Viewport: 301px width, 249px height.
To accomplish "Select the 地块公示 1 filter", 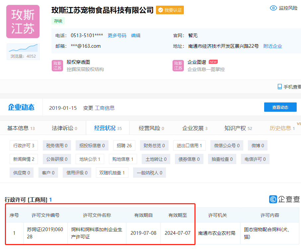I will click(x=90, y=159).
